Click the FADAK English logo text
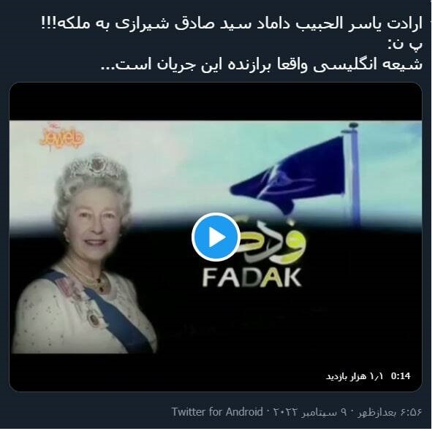Viewport: 435px width, 431px height. 252,278
